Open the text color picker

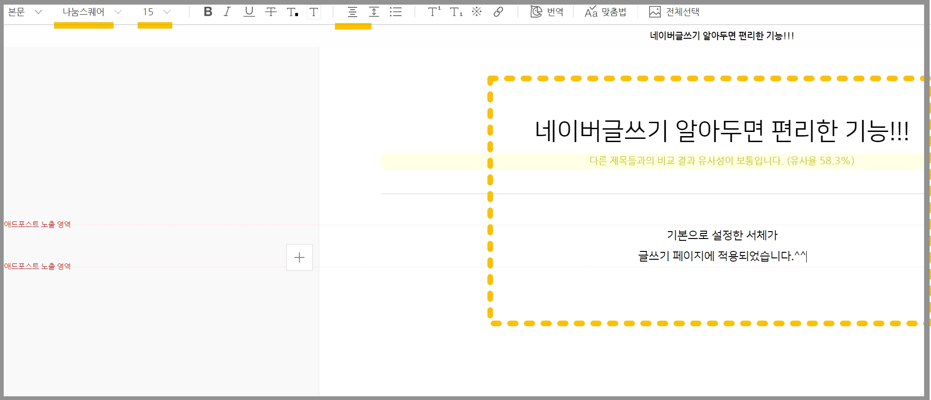click(292, 12)
